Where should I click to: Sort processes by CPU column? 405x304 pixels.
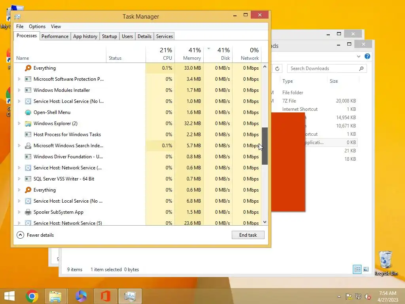click(160, 54)
